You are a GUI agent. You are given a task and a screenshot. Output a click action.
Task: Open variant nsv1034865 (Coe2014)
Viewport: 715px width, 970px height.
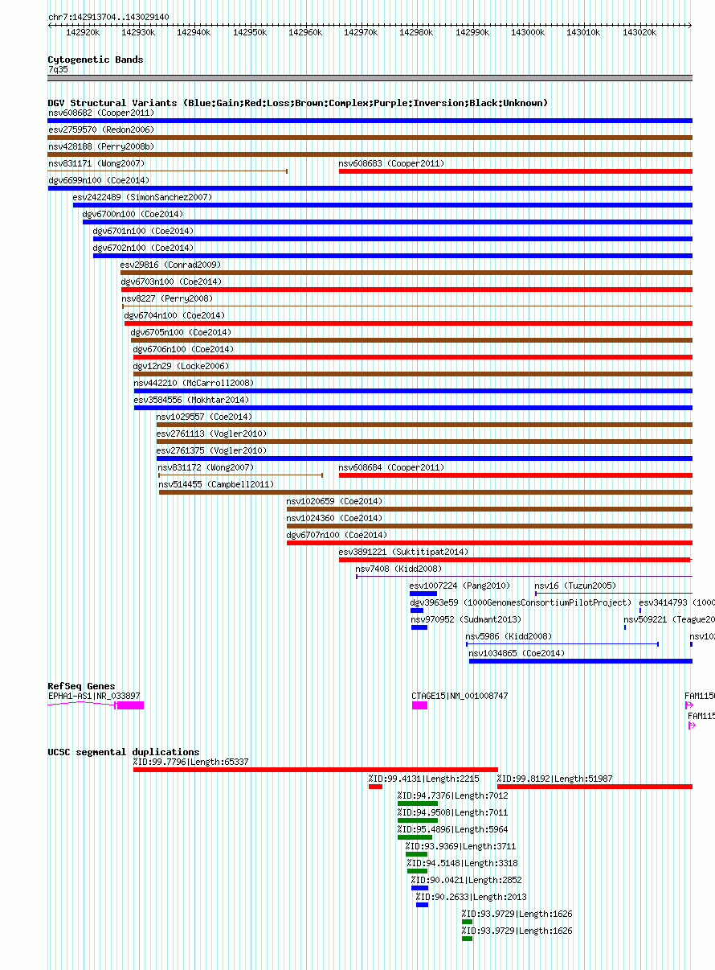pos(517,653)
